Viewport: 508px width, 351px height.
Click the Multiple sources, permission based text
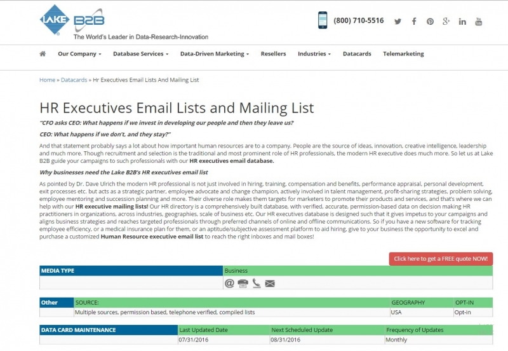164,312
